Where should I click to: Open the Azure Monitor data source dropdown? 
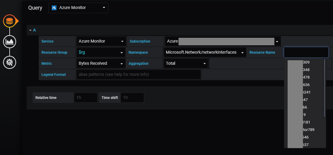point(78,8)
